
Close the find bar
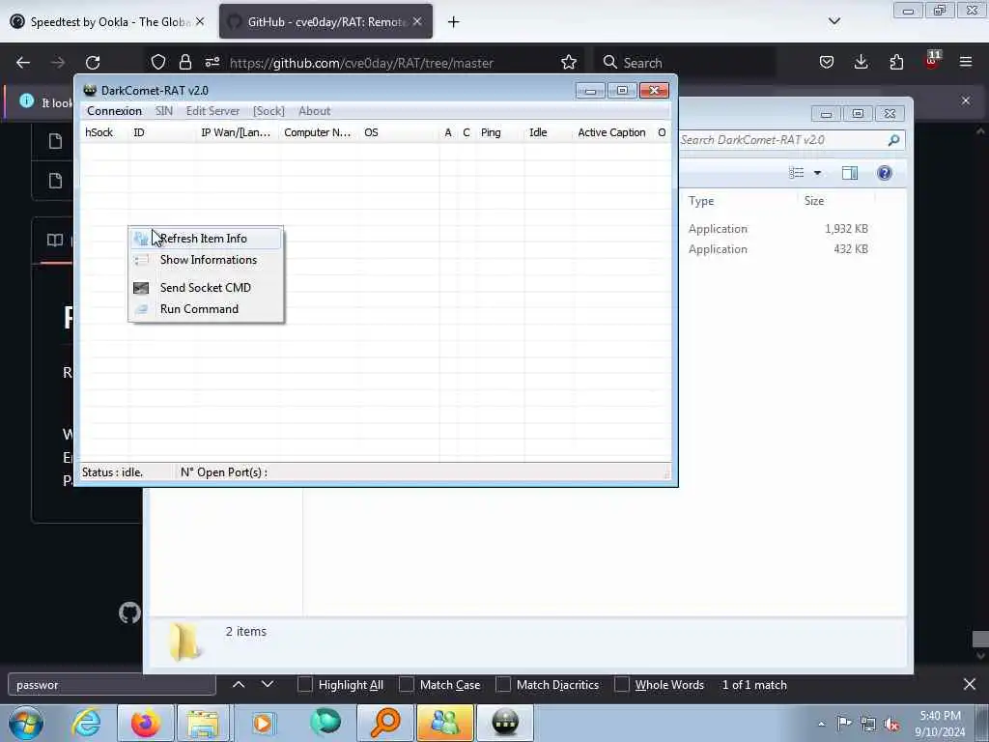[x=970, y=685]
